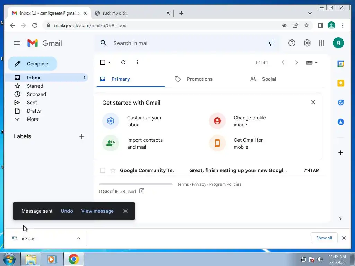The width and height of the screenshot is (355, 266).
Task: Dismiss the Get started with Gmail card
Action: pos(313,102)
